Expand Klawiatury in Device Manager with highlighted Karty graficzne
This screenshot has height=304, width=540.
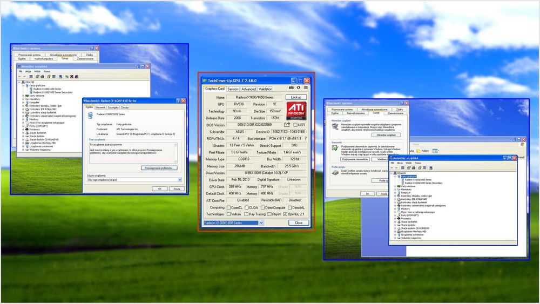click(395, 190)
